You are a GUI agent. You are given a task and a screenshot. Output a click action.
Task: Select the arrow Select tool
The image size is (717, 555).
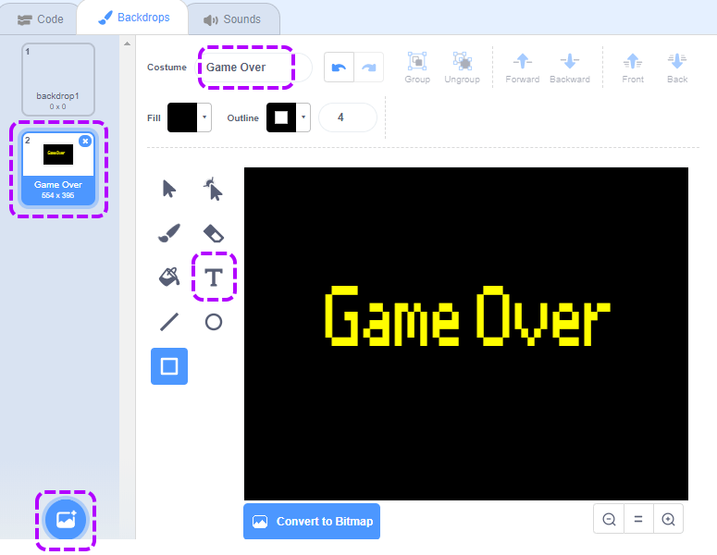click(169, 189)
